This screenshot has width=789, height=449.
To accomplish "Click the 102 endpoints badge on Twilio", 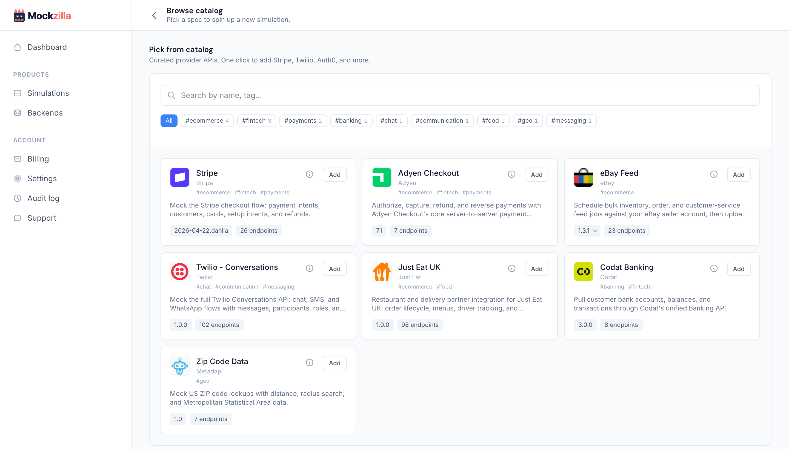I will [x=219, y=325].
